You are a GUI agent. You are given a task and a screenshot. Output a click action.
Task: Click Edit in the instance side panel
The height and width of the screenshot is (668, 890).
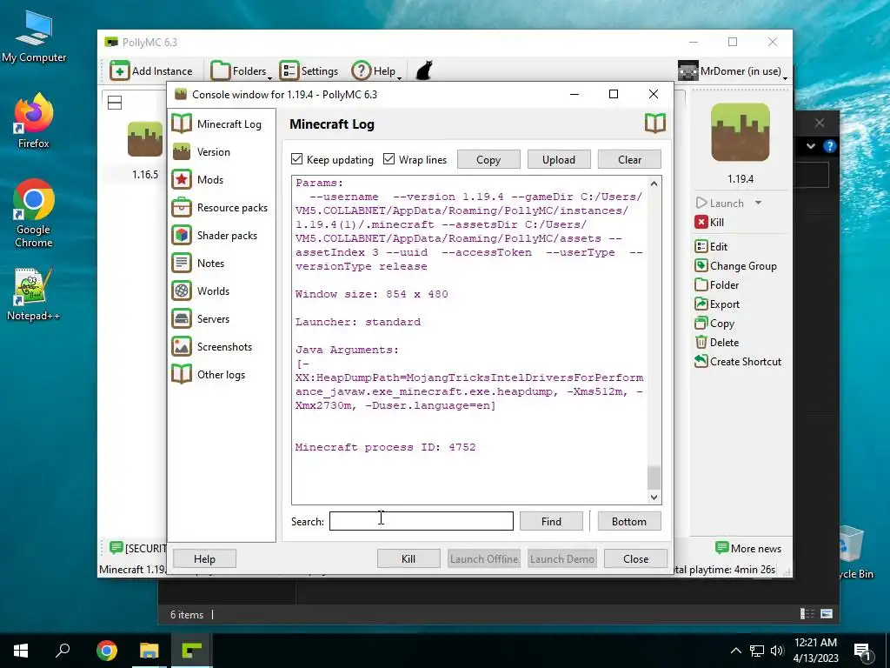[711, 246]
